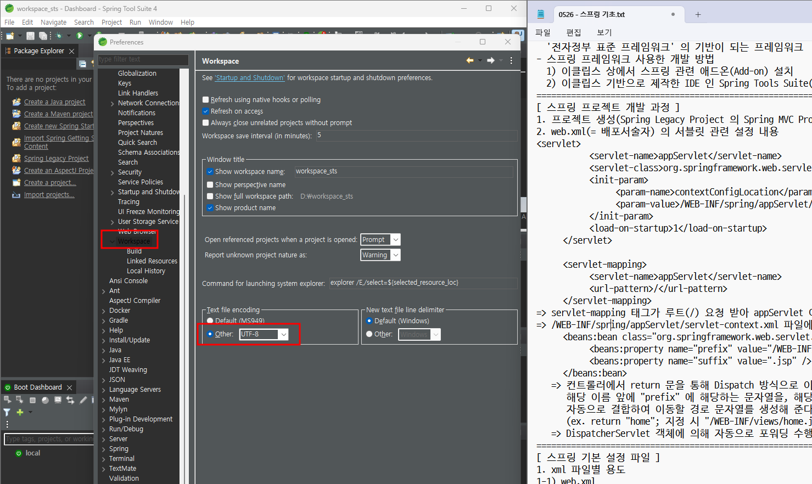This screenshot has height=484, width=812.
Task: Select Default (MS949) text encoding radio
Action: click(210, 321)
